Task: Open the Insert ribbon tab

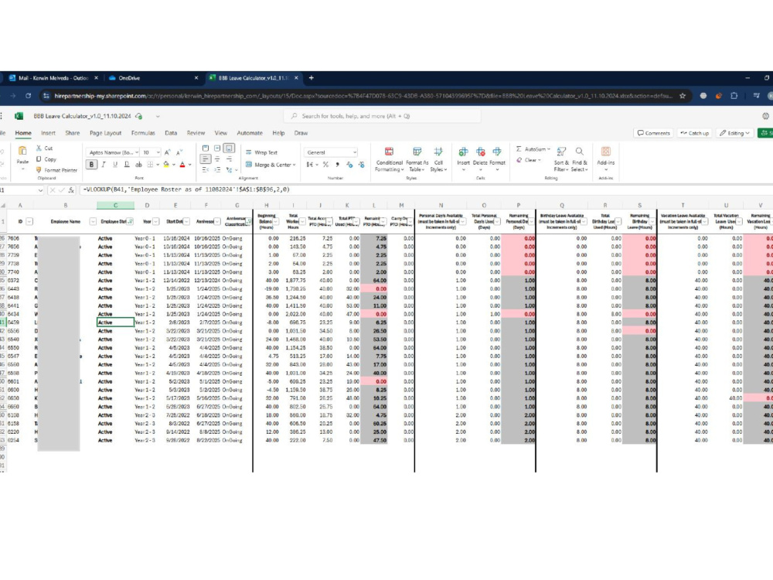Action: 48,133
